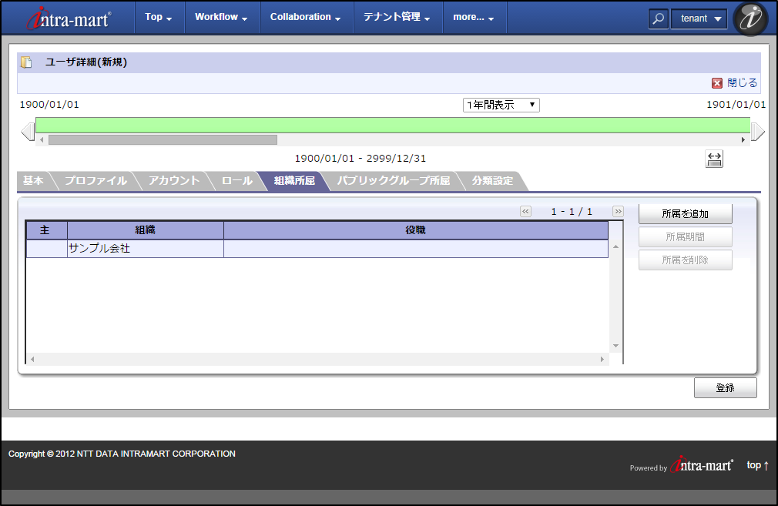Click the round intra-mart 'i' logo icon

pos(750,19)
